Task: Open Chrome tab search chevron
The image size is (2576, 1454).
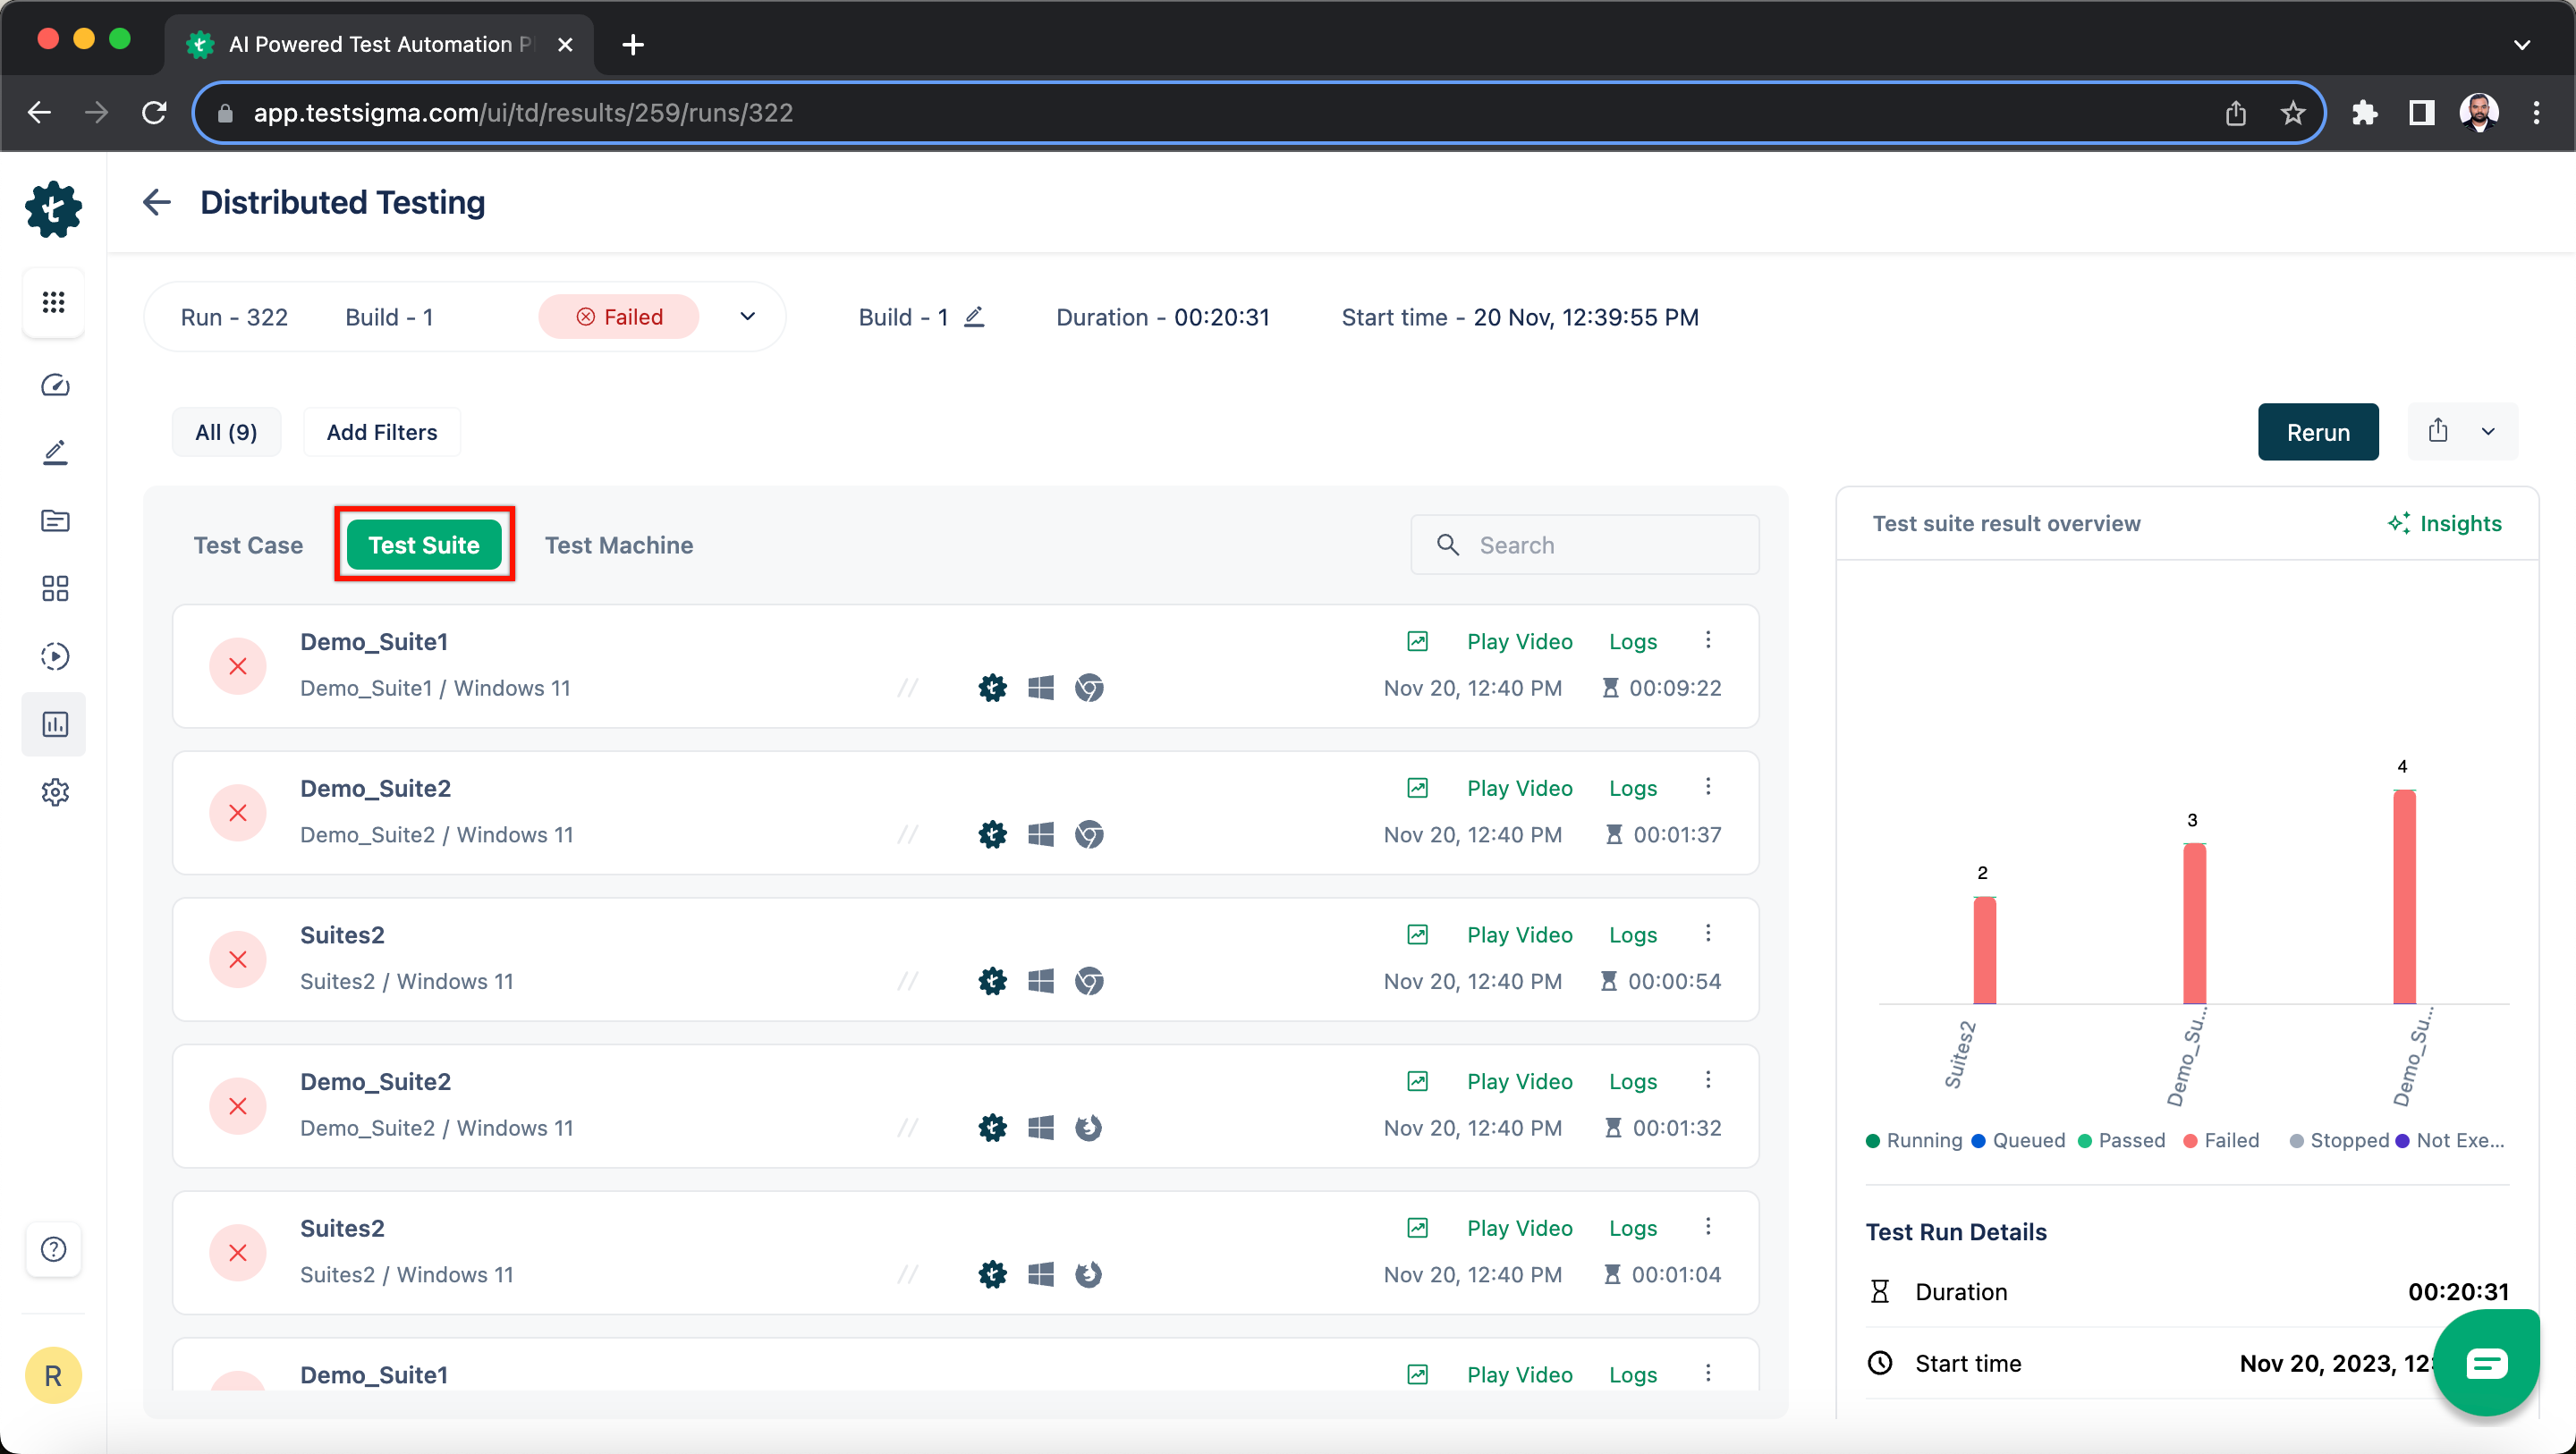Action: pyautogui.click(x=2522, y=44)
